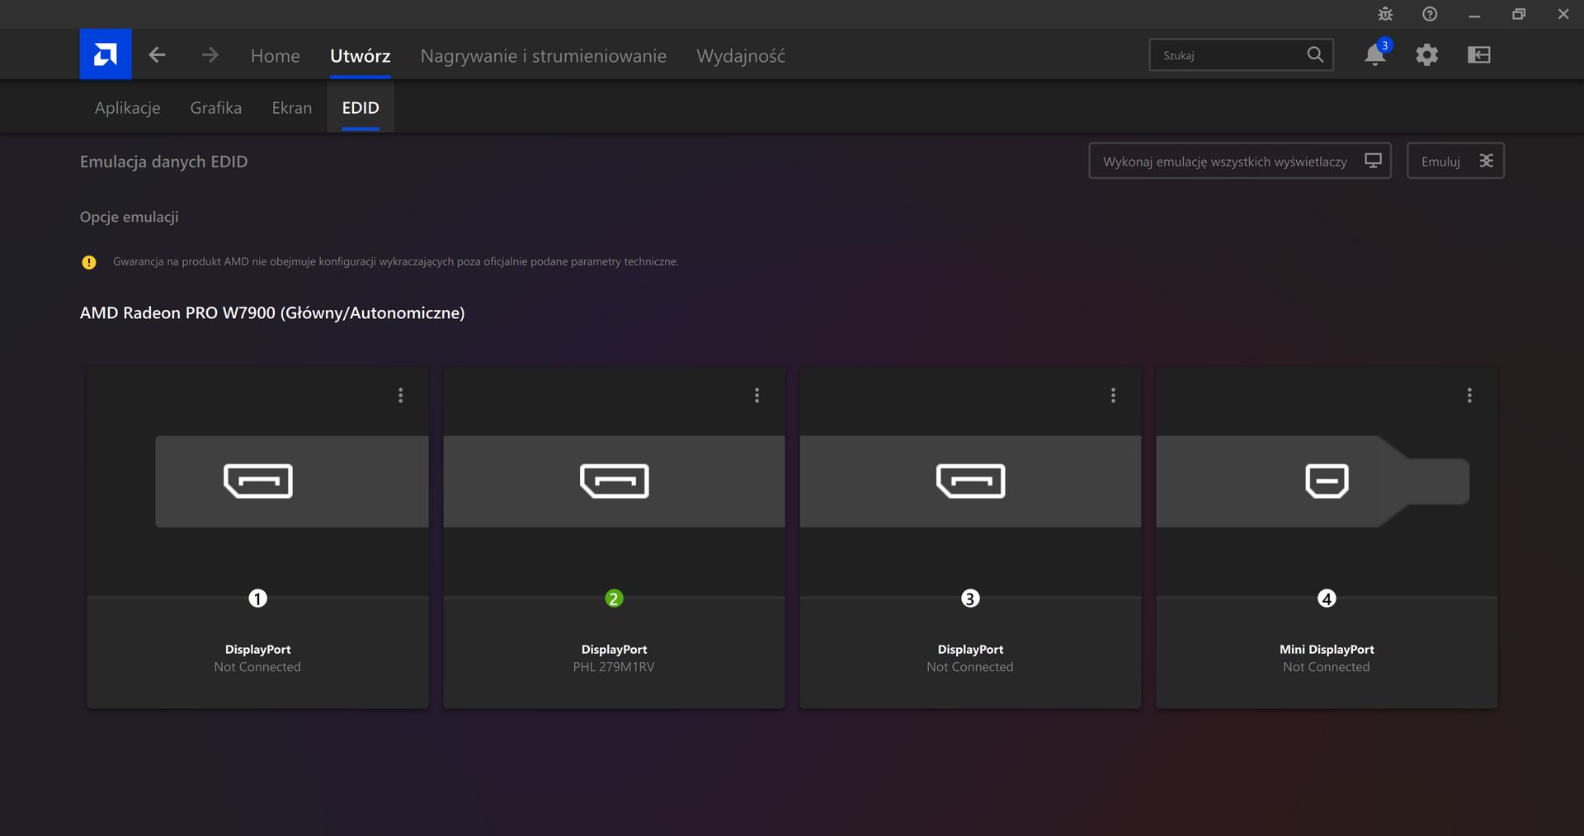Click the bug report icon

(x=1385, y=14)
